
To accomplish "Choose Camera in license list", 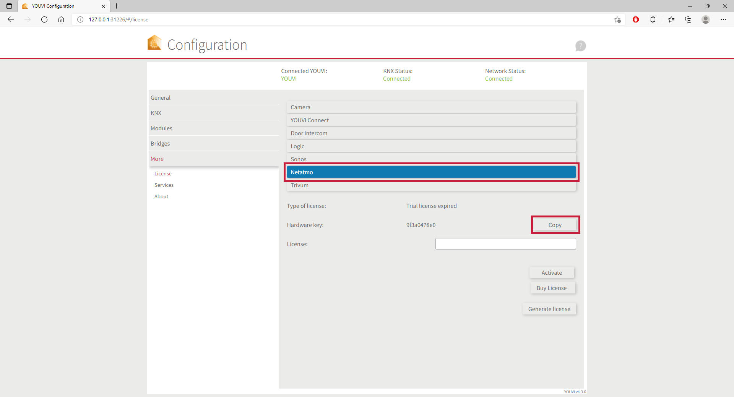I will coord(431,107).
